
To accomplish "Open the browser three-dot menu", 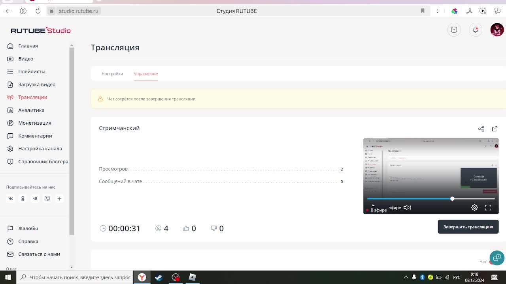I will point(437,11).
